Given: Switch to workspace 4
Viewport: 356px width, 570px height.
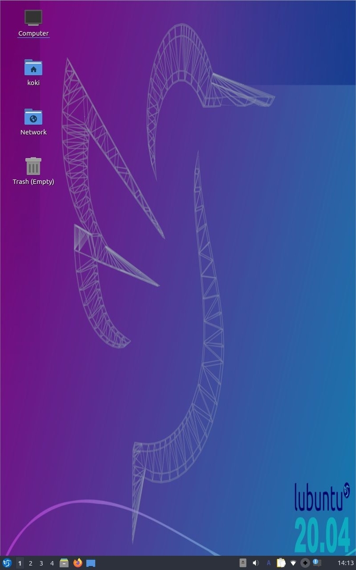Looking at the screenshot, I should 52,563.
